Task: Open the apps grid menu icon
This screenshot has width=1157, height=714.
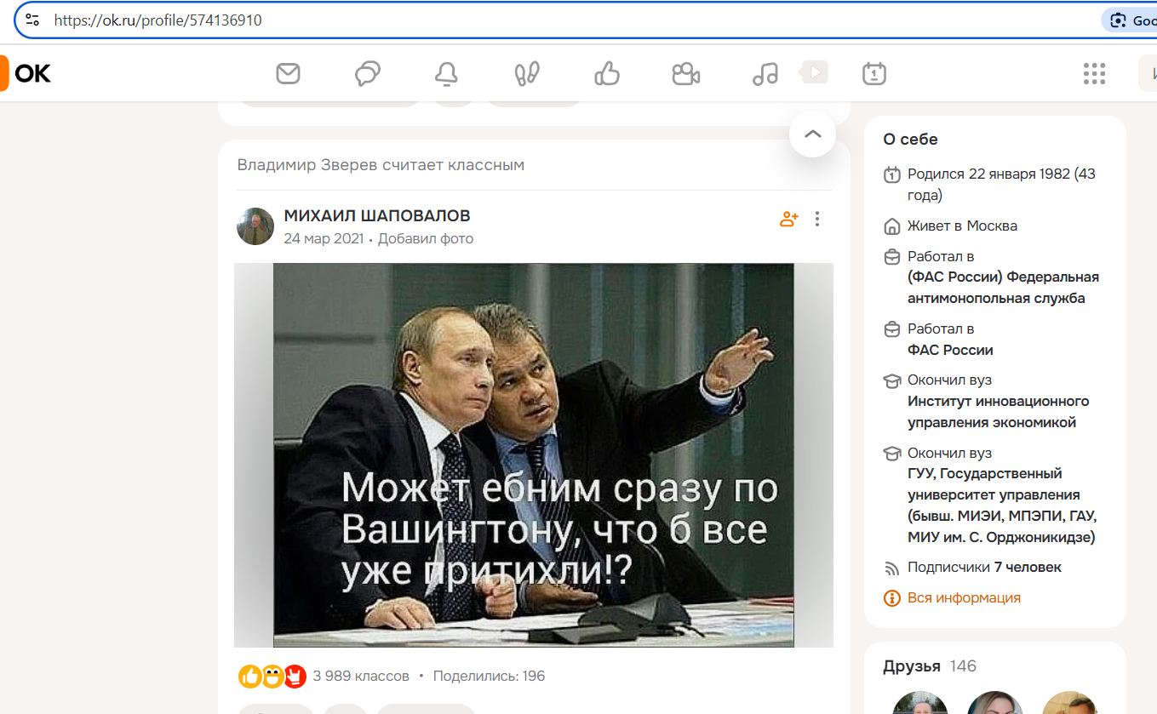Action: coord(1094,74)
